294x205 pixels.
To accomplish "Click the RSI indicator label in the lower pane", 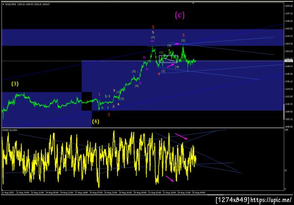I will [x=10, y=130].
